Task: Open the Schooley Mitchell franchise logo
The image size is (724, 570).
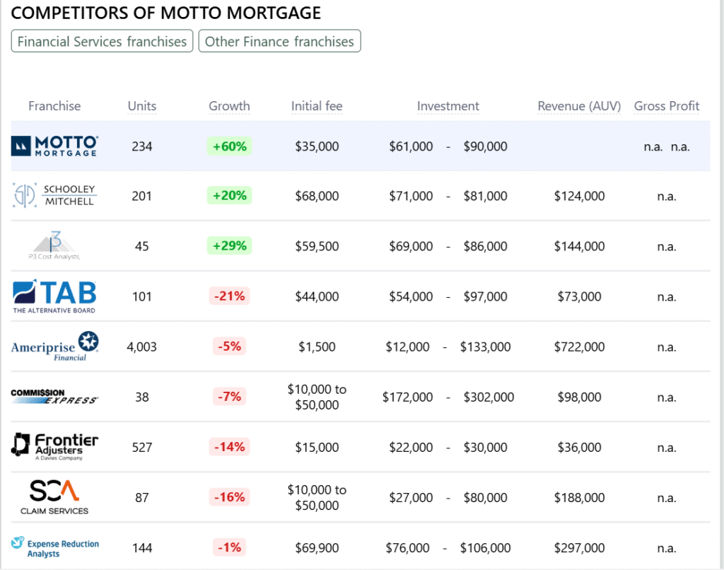Action: point(54,196)
